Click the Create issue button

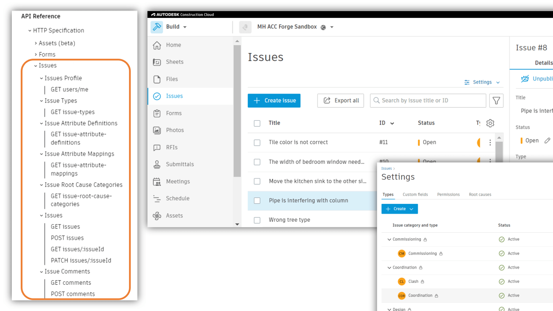click(x=274, y=101)
